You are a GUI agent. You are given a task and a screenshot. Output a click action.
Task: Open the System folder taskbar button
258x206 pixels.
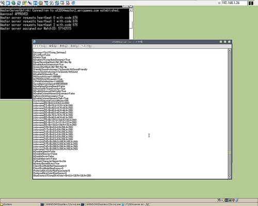[x=7, y=204]
